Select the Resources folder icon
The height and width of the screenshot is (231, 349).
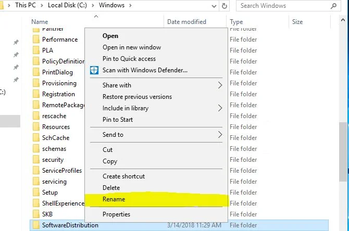pyautogui.click(x=36, y=127)
